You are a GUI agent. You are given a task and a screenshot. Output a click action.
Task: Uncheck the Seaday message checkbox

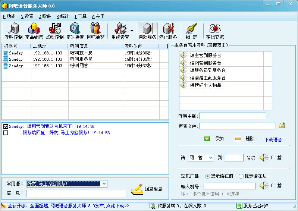[6, 127]
